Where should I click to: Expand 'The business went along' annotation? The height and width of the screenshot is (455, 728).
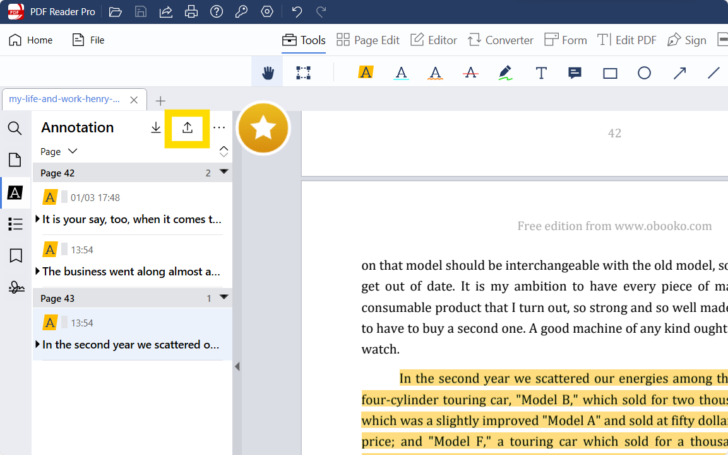pyautogui.click(x=38, y=271)
